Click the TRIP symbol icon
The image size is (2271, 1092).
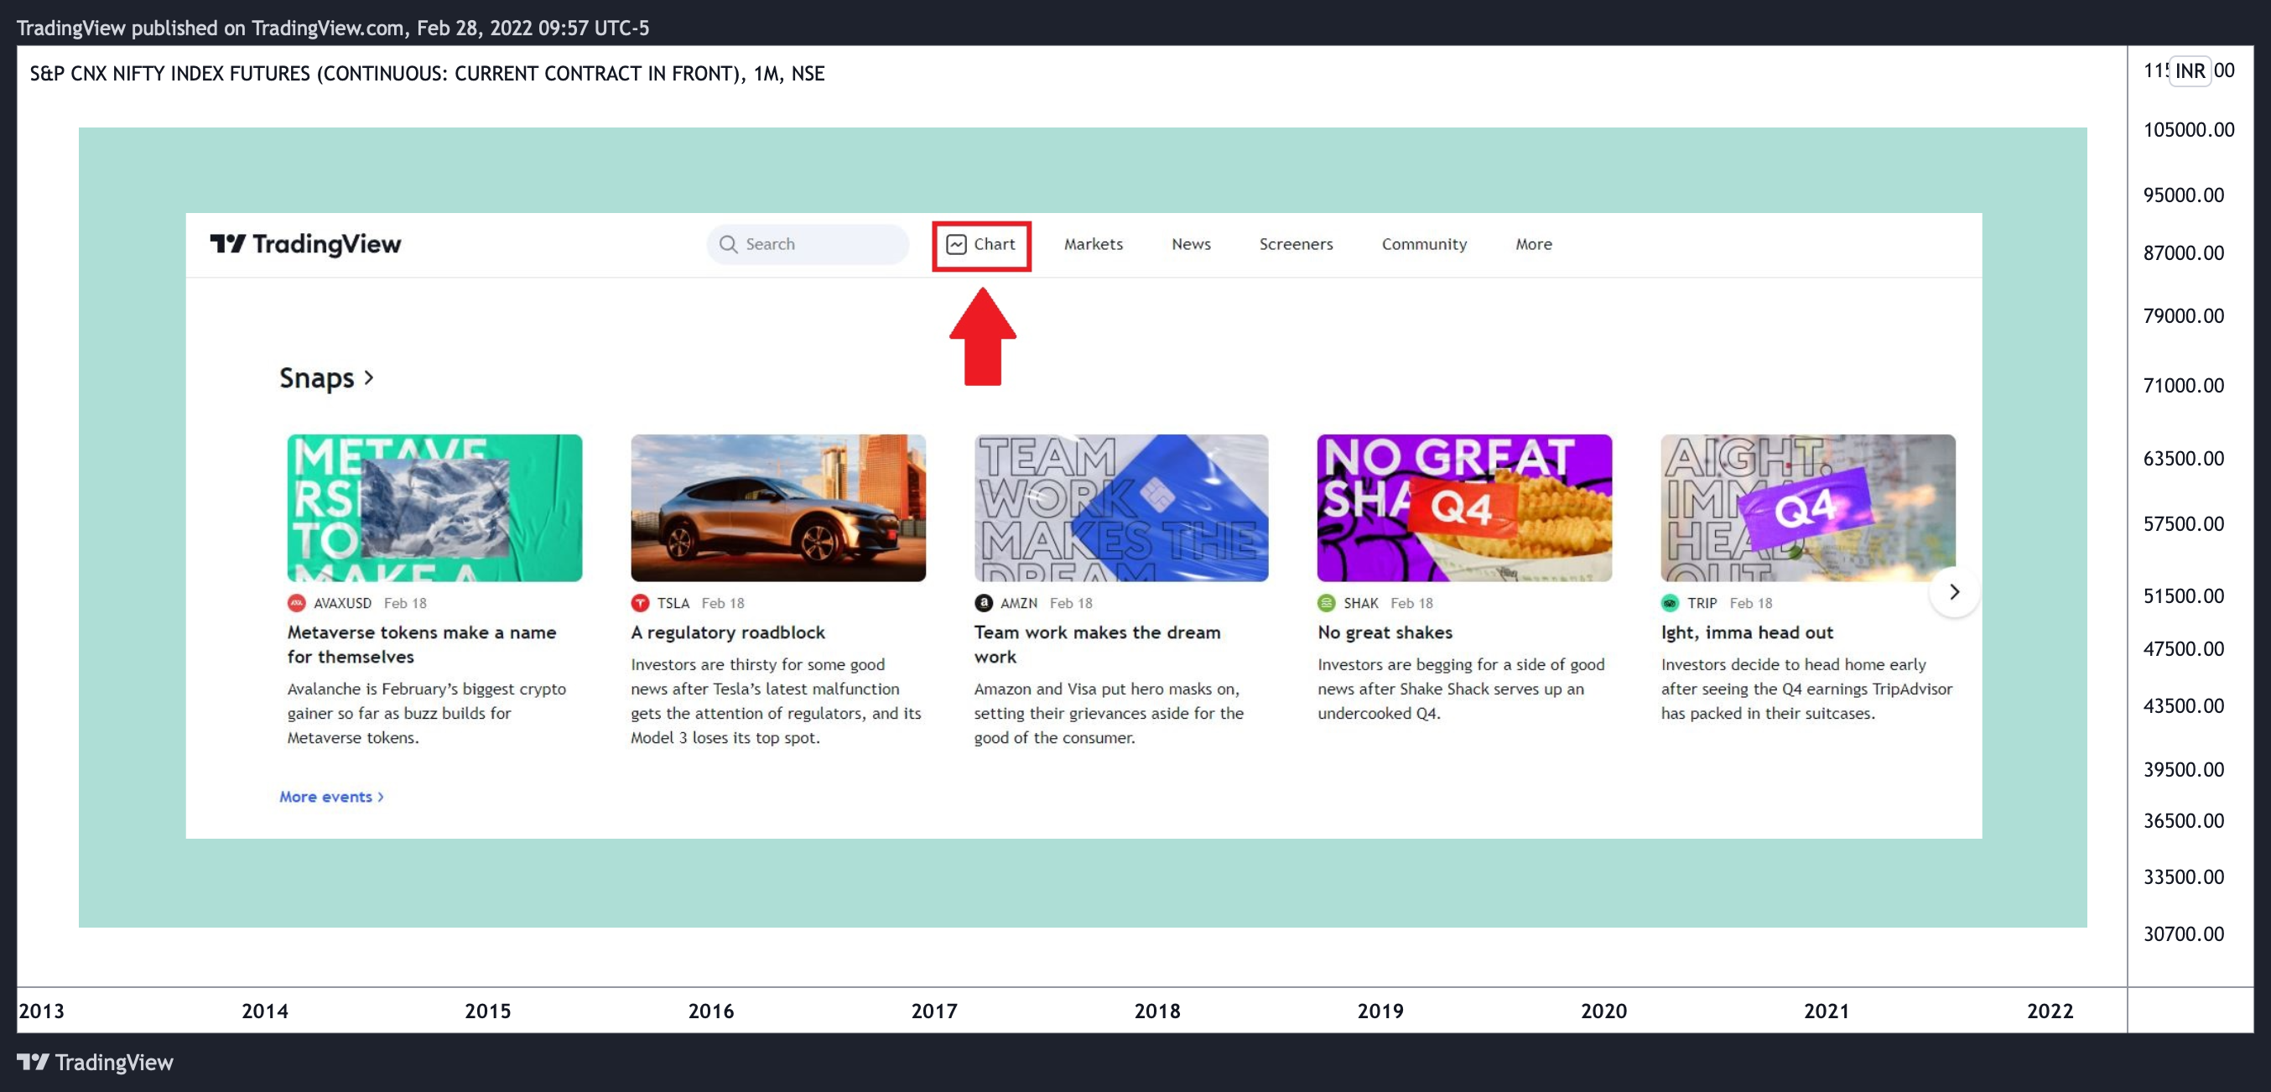pos(1670,603)
